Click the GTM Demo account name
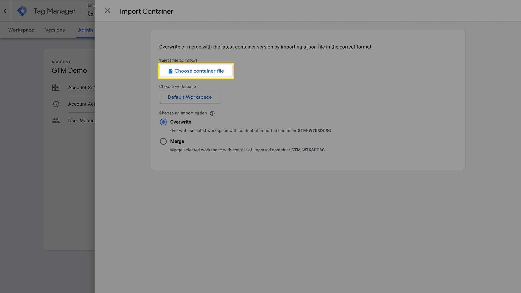 coord(69,70)
